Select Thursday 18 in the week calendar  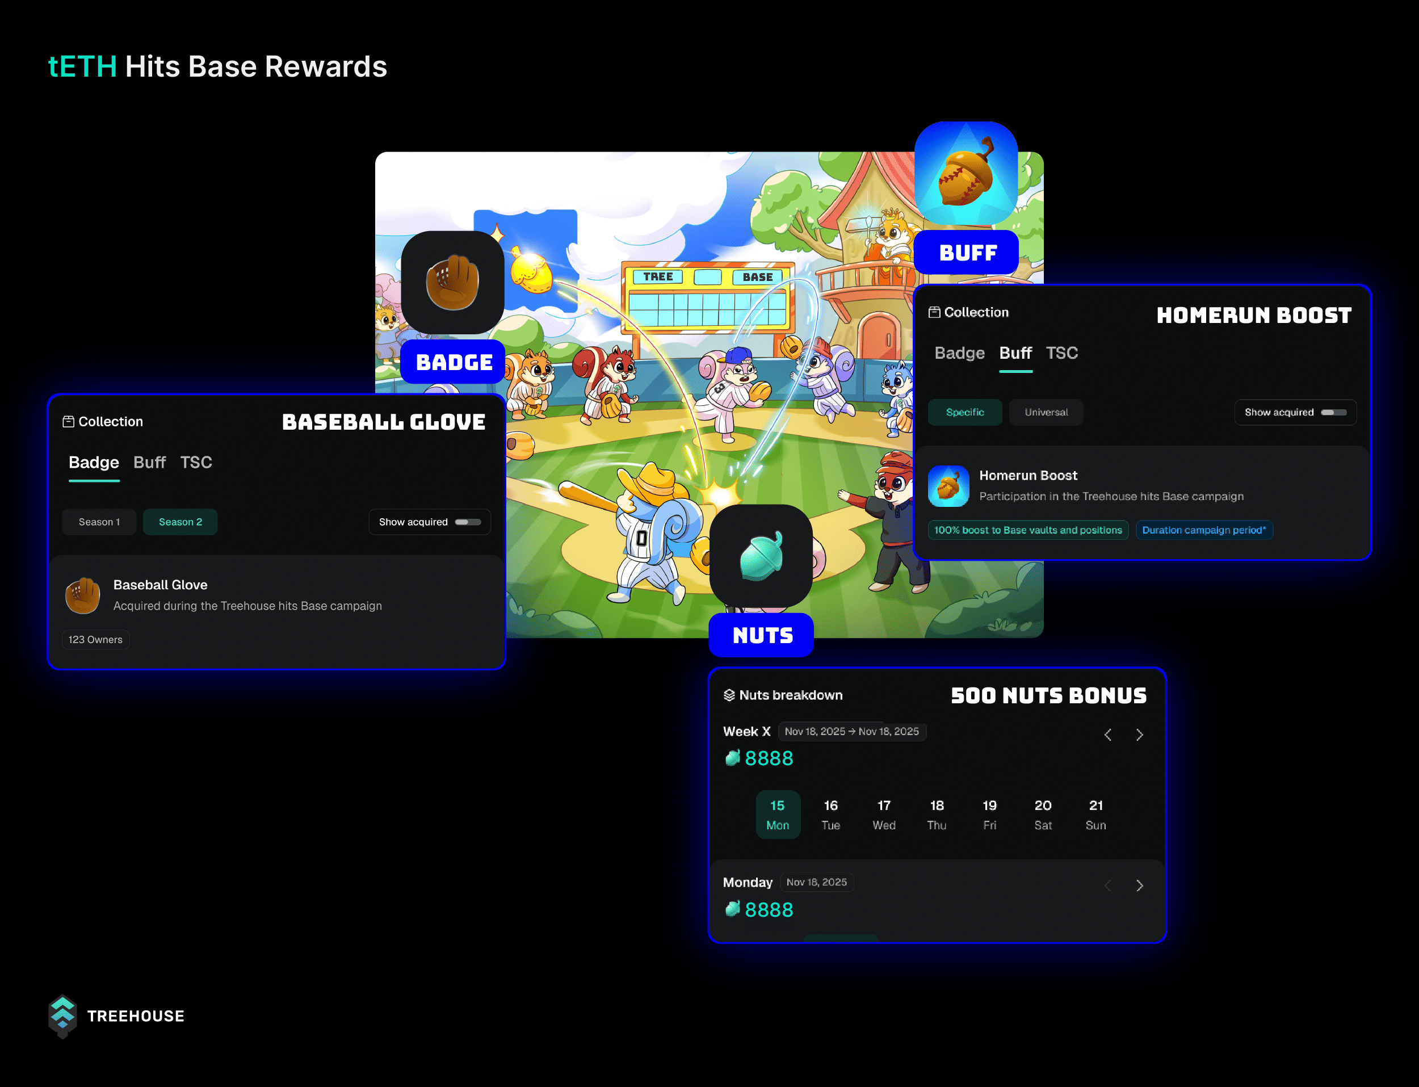click(x=937, y=815)
